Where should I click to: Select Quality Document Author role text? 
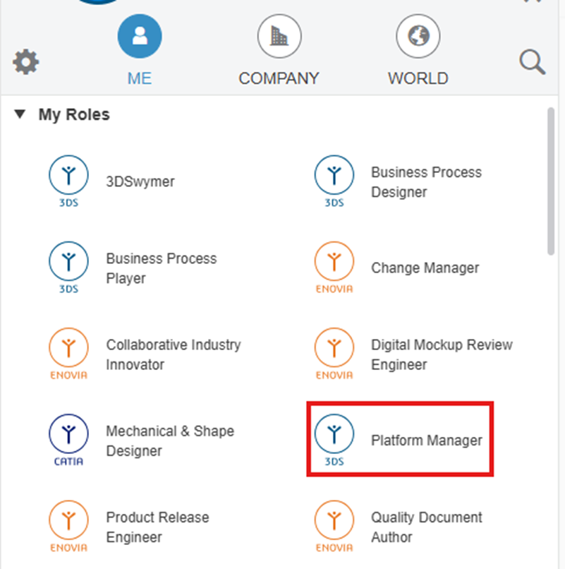point(427,527)
